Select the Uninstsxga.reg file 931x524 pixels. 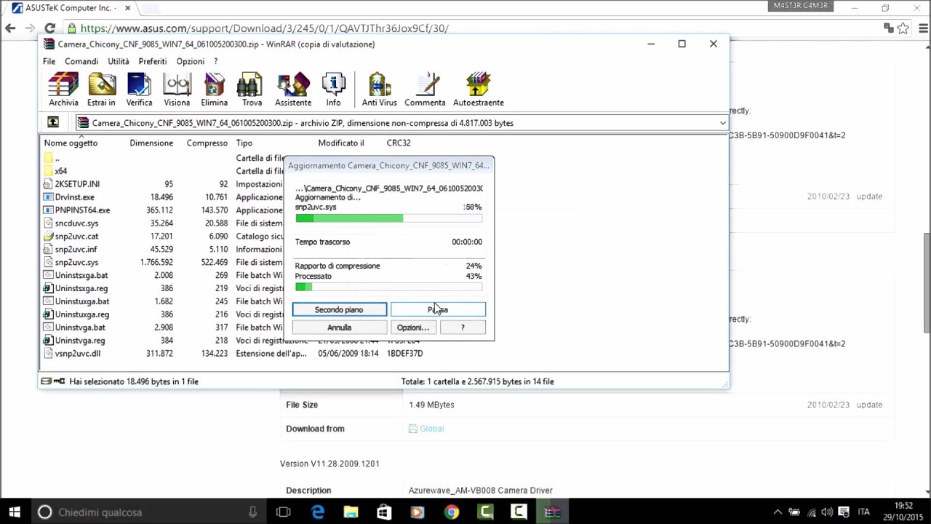(x=81, y=288)
